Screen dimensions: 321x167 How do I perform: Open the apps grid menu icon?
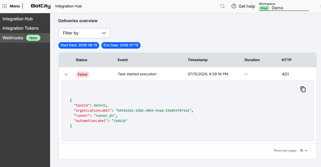point(5,6)
